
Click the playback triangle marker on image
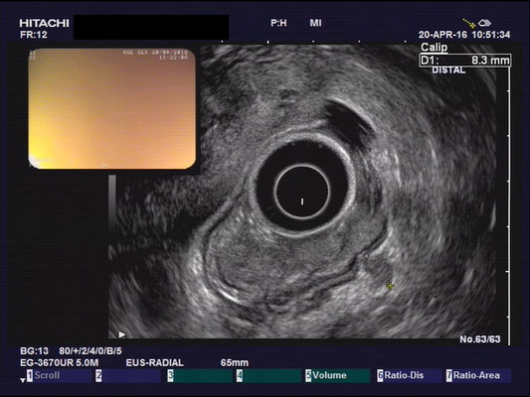(x=122, y=334)
